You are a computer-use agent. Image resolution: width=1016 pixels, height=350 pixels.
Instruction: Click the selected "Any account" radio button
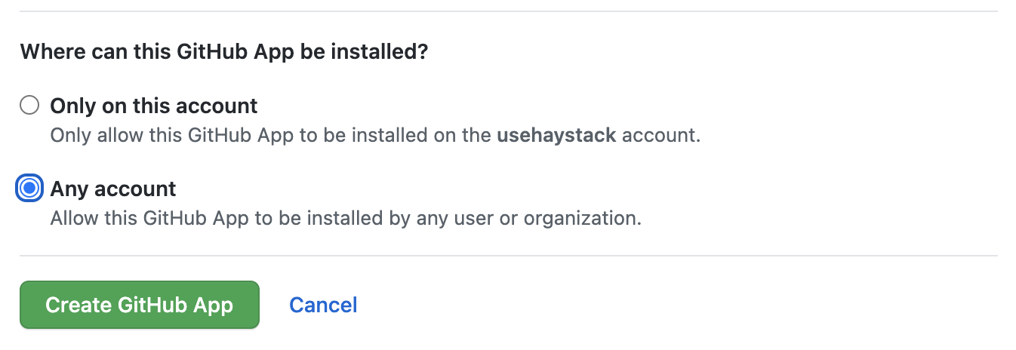click(x=29, y=189)
